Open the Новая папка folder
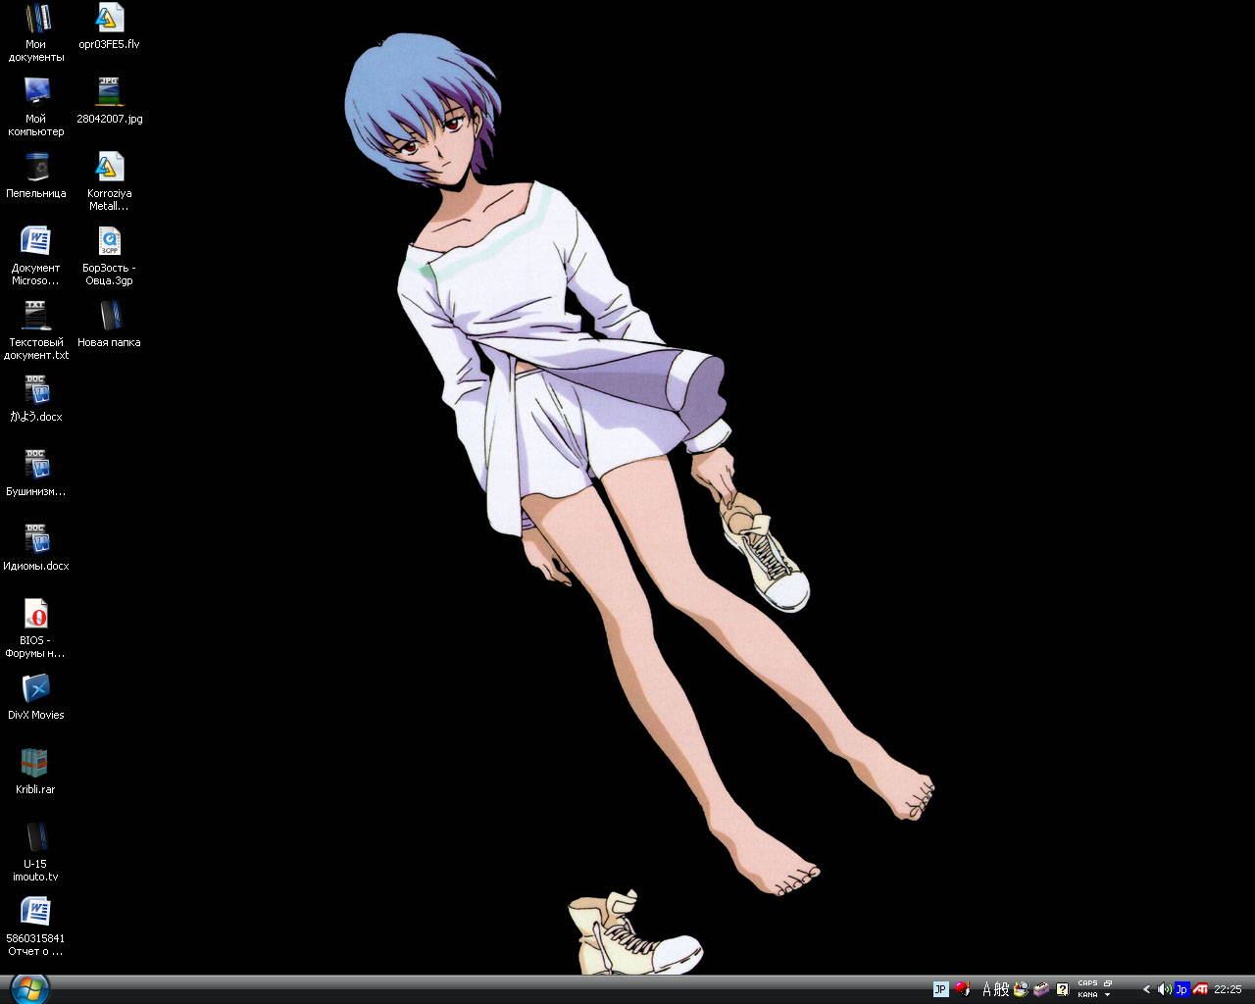The height and width of the screenshot is (1004, 1255). click(x=109, y=324)
